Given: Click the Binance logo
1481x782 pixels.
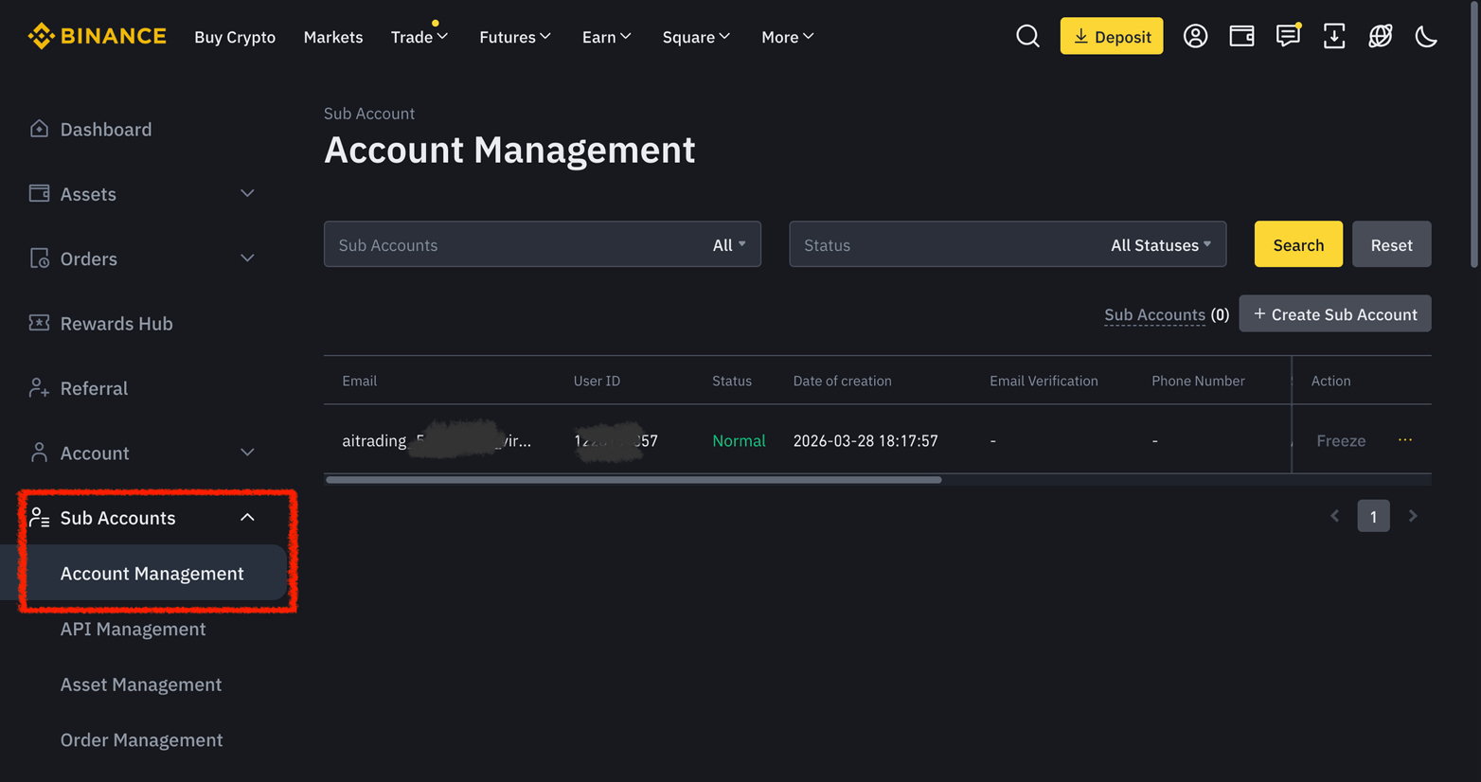Looking at the screenshot, I should coord(97,36).
